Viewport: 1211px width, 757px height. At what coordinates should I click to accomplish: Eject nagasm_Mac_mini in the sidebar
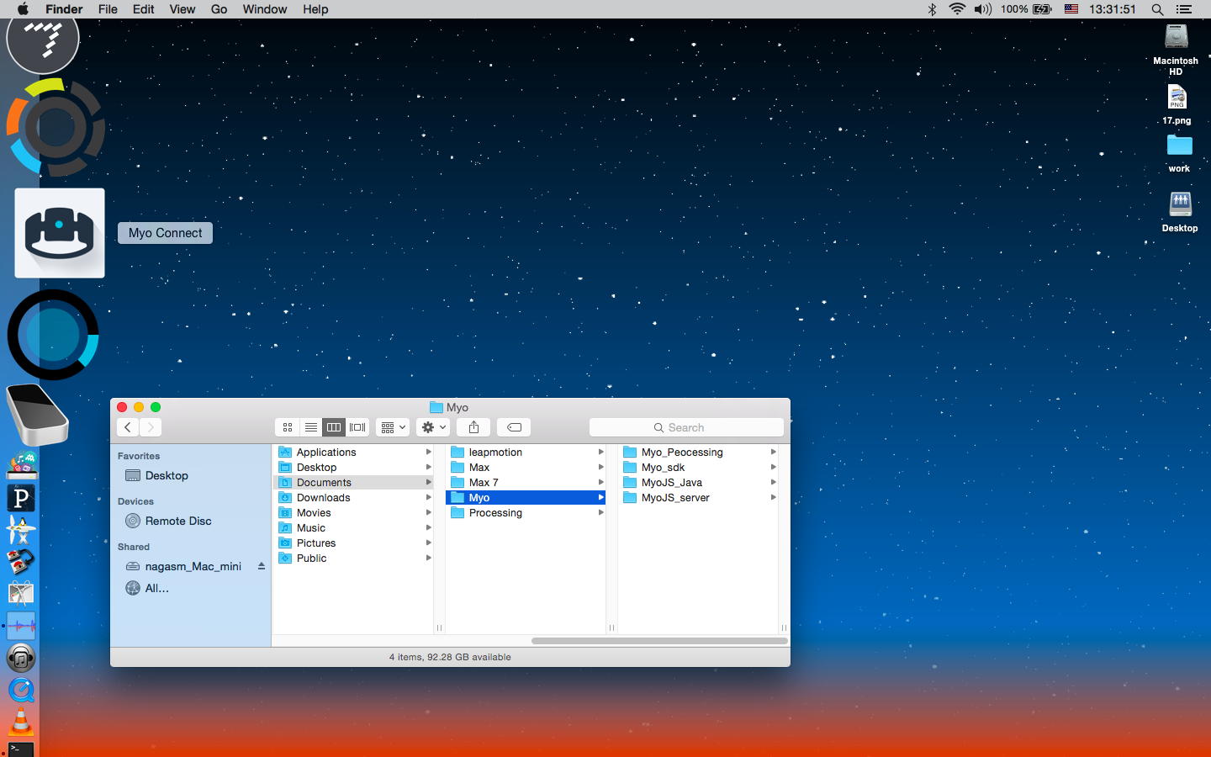pos(262,566)
